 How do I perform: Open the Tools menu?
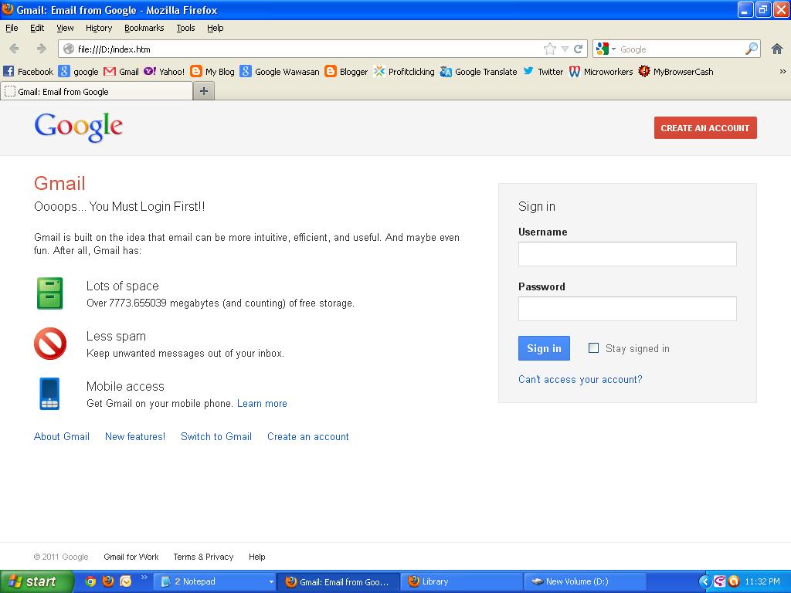click(x=185, y=28)
